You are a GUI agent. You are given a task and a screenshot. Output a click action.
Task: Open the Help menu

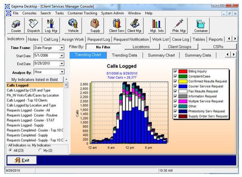click(149, 13)
